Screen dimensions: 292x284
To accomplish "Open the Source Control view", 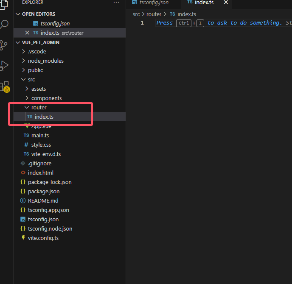I will pyautogui.click(x=4, y=45).
